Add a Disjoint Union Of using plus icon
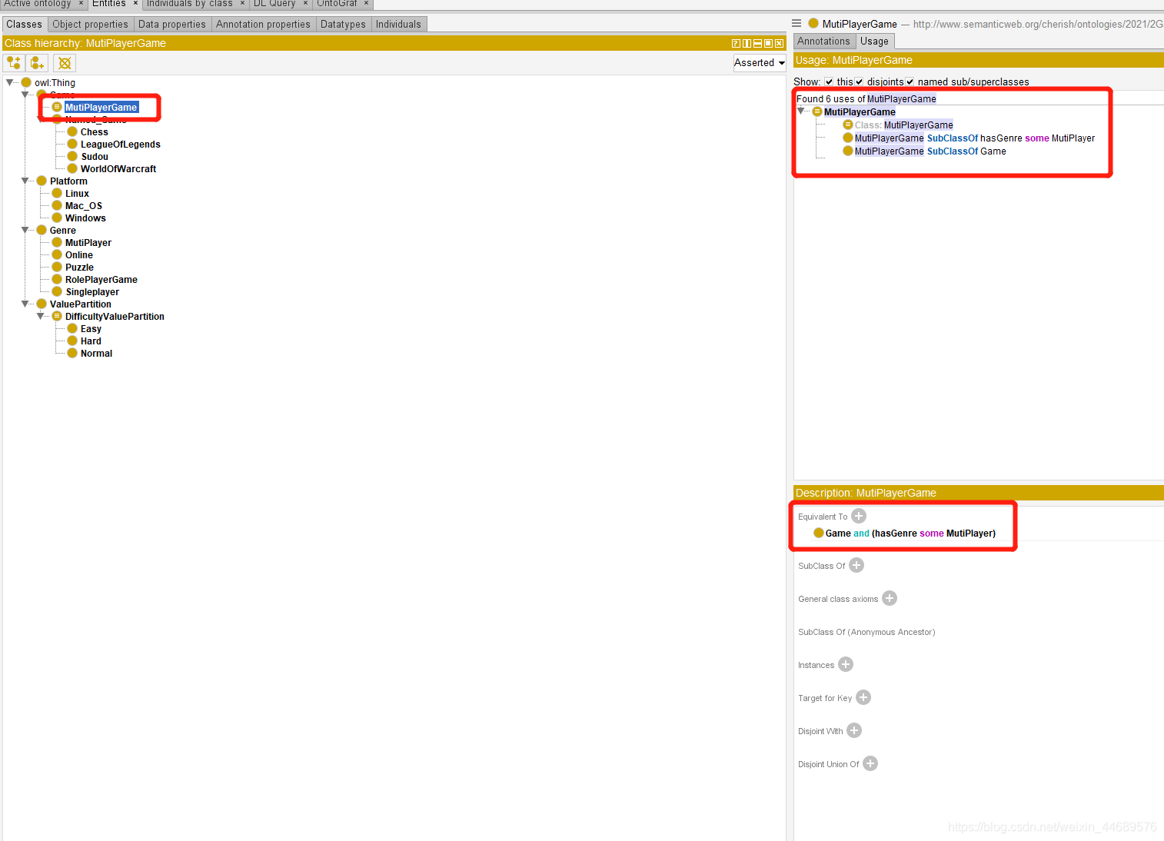The image size is (1164, 841). point(870,763)
